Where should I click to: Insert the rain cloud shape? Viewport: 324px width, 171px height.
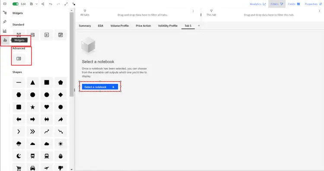point(19,144)
